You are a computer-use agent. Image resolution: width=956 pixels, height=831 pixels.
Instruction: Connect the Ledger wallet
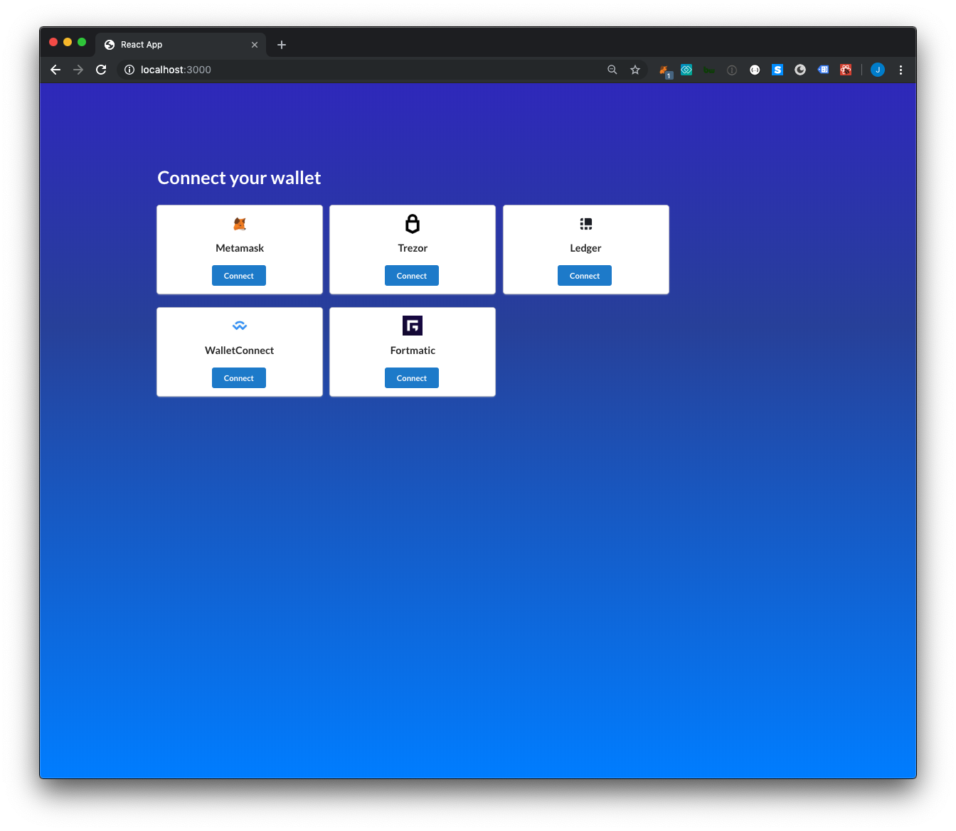585,276
